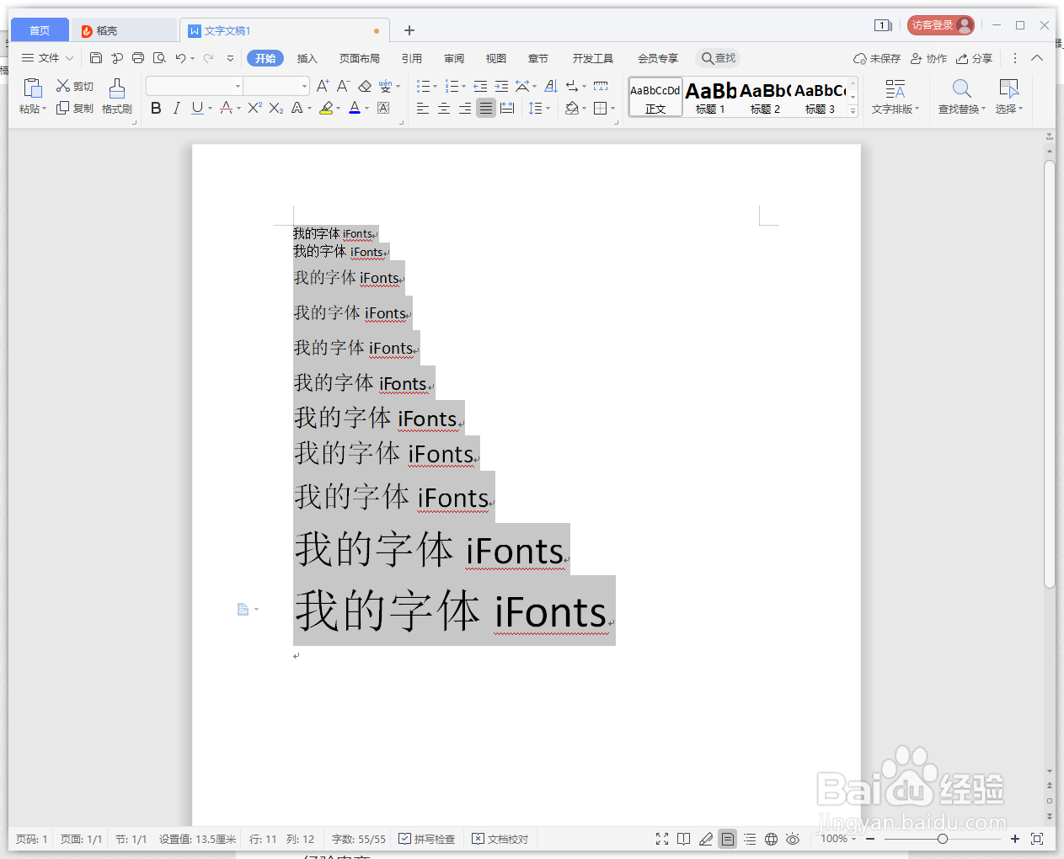Click the 访客登录 login button
Viewport: 1064px width, 859px height.
coord(941,25)
